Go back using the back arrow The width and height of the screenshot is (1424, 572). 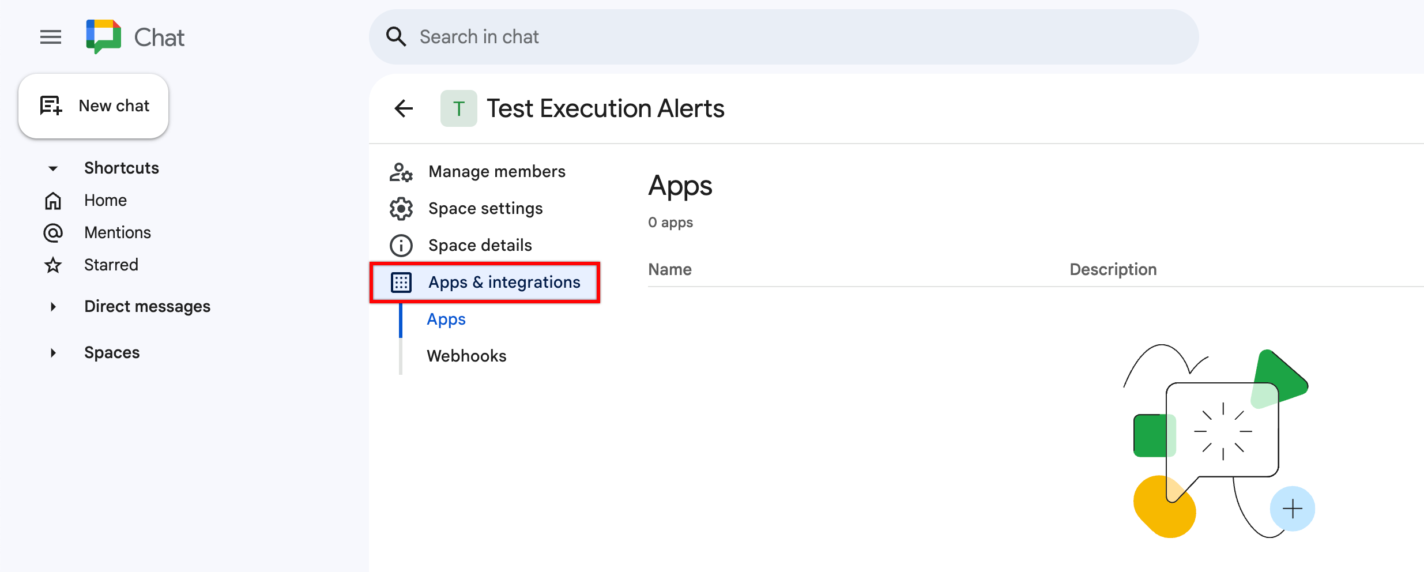pos(404,108)
